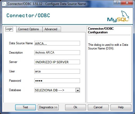This screenshot has height=114, width=135.
Task: Open Help from bottom button
Action: [x=121, y=107]
